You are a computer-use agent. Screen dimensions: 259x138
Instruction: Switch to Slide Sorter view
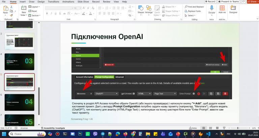click(x=210, y=128)
